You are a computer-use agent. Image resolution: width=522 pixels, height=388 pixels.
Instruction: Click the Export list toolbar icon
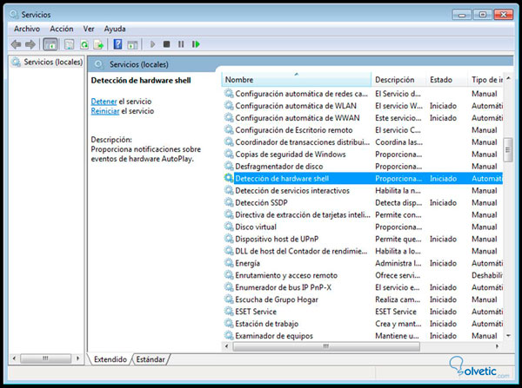(98, 44)
